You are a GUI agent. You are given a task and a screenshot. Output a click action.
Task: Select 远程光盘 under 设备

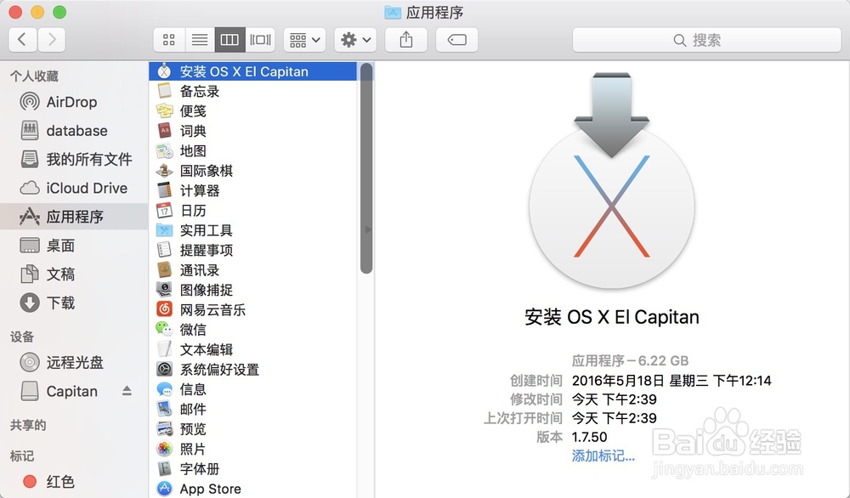click(74, 362)
